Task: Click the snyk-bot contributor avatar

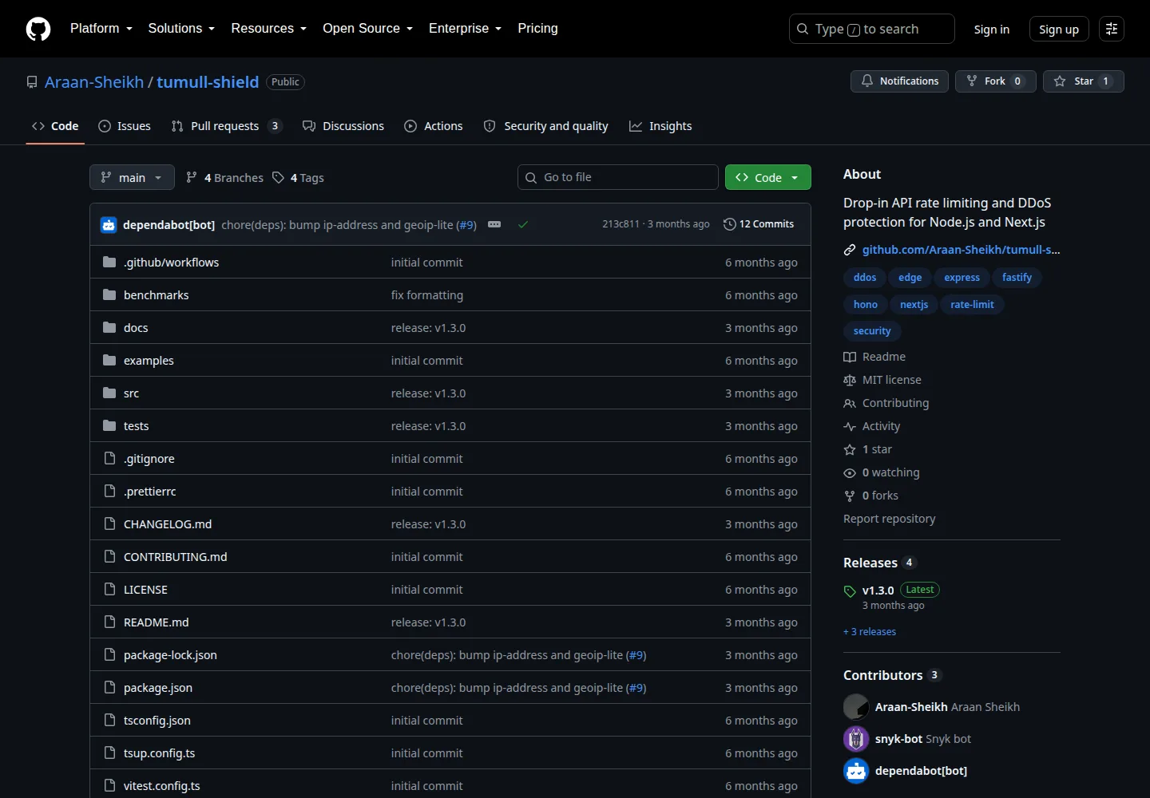Action: (x=856, y=739)
